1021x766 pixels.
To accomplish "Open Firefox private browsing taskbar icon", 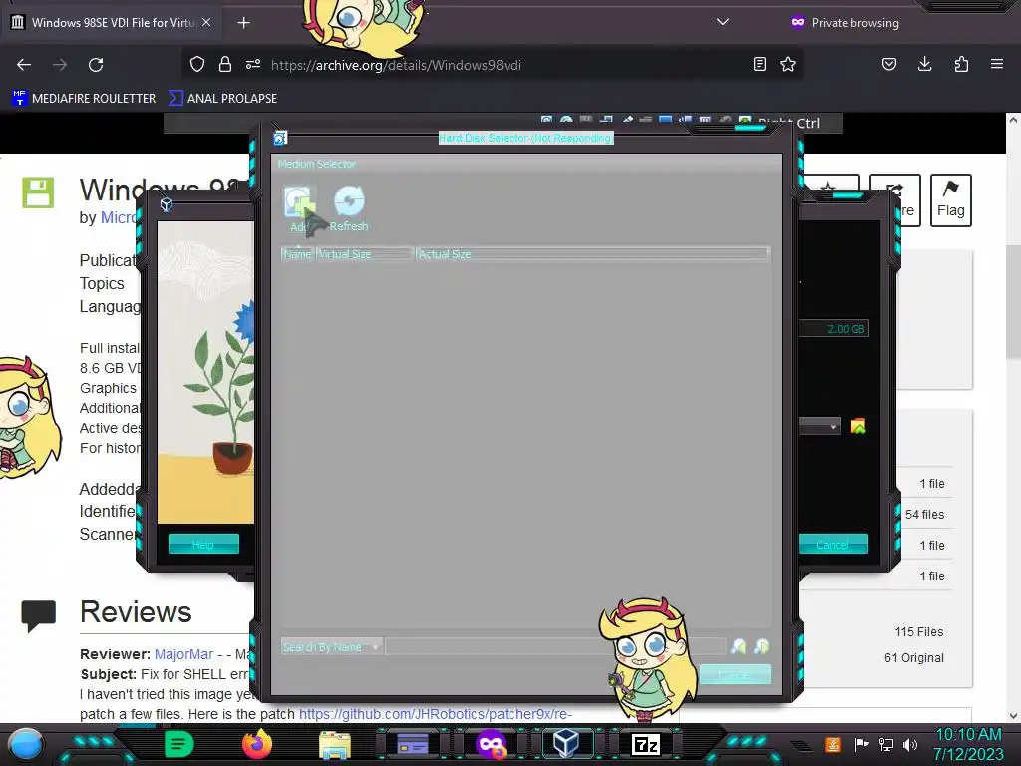I will [x=491, y=744].
